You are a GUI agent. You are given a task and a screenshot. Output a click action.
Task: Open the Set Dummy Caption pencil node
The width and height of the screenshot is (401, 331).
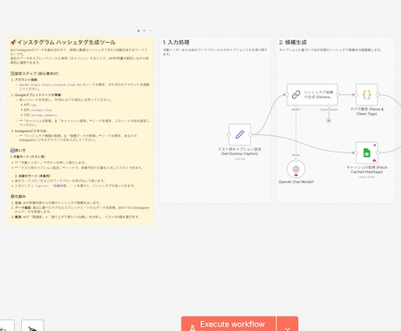tap(240, 134)
